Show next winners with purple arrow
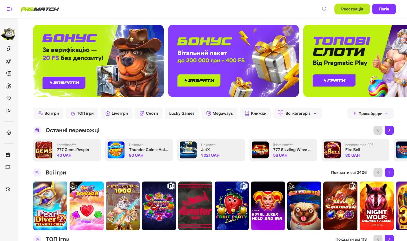The width and height of the screenshot is (407, 241). 389,130
